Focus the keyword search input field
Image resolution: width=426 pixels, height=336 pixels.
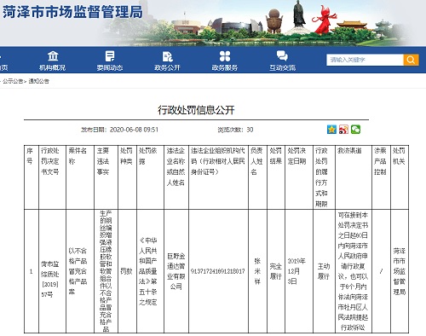(x=365, y=60)
